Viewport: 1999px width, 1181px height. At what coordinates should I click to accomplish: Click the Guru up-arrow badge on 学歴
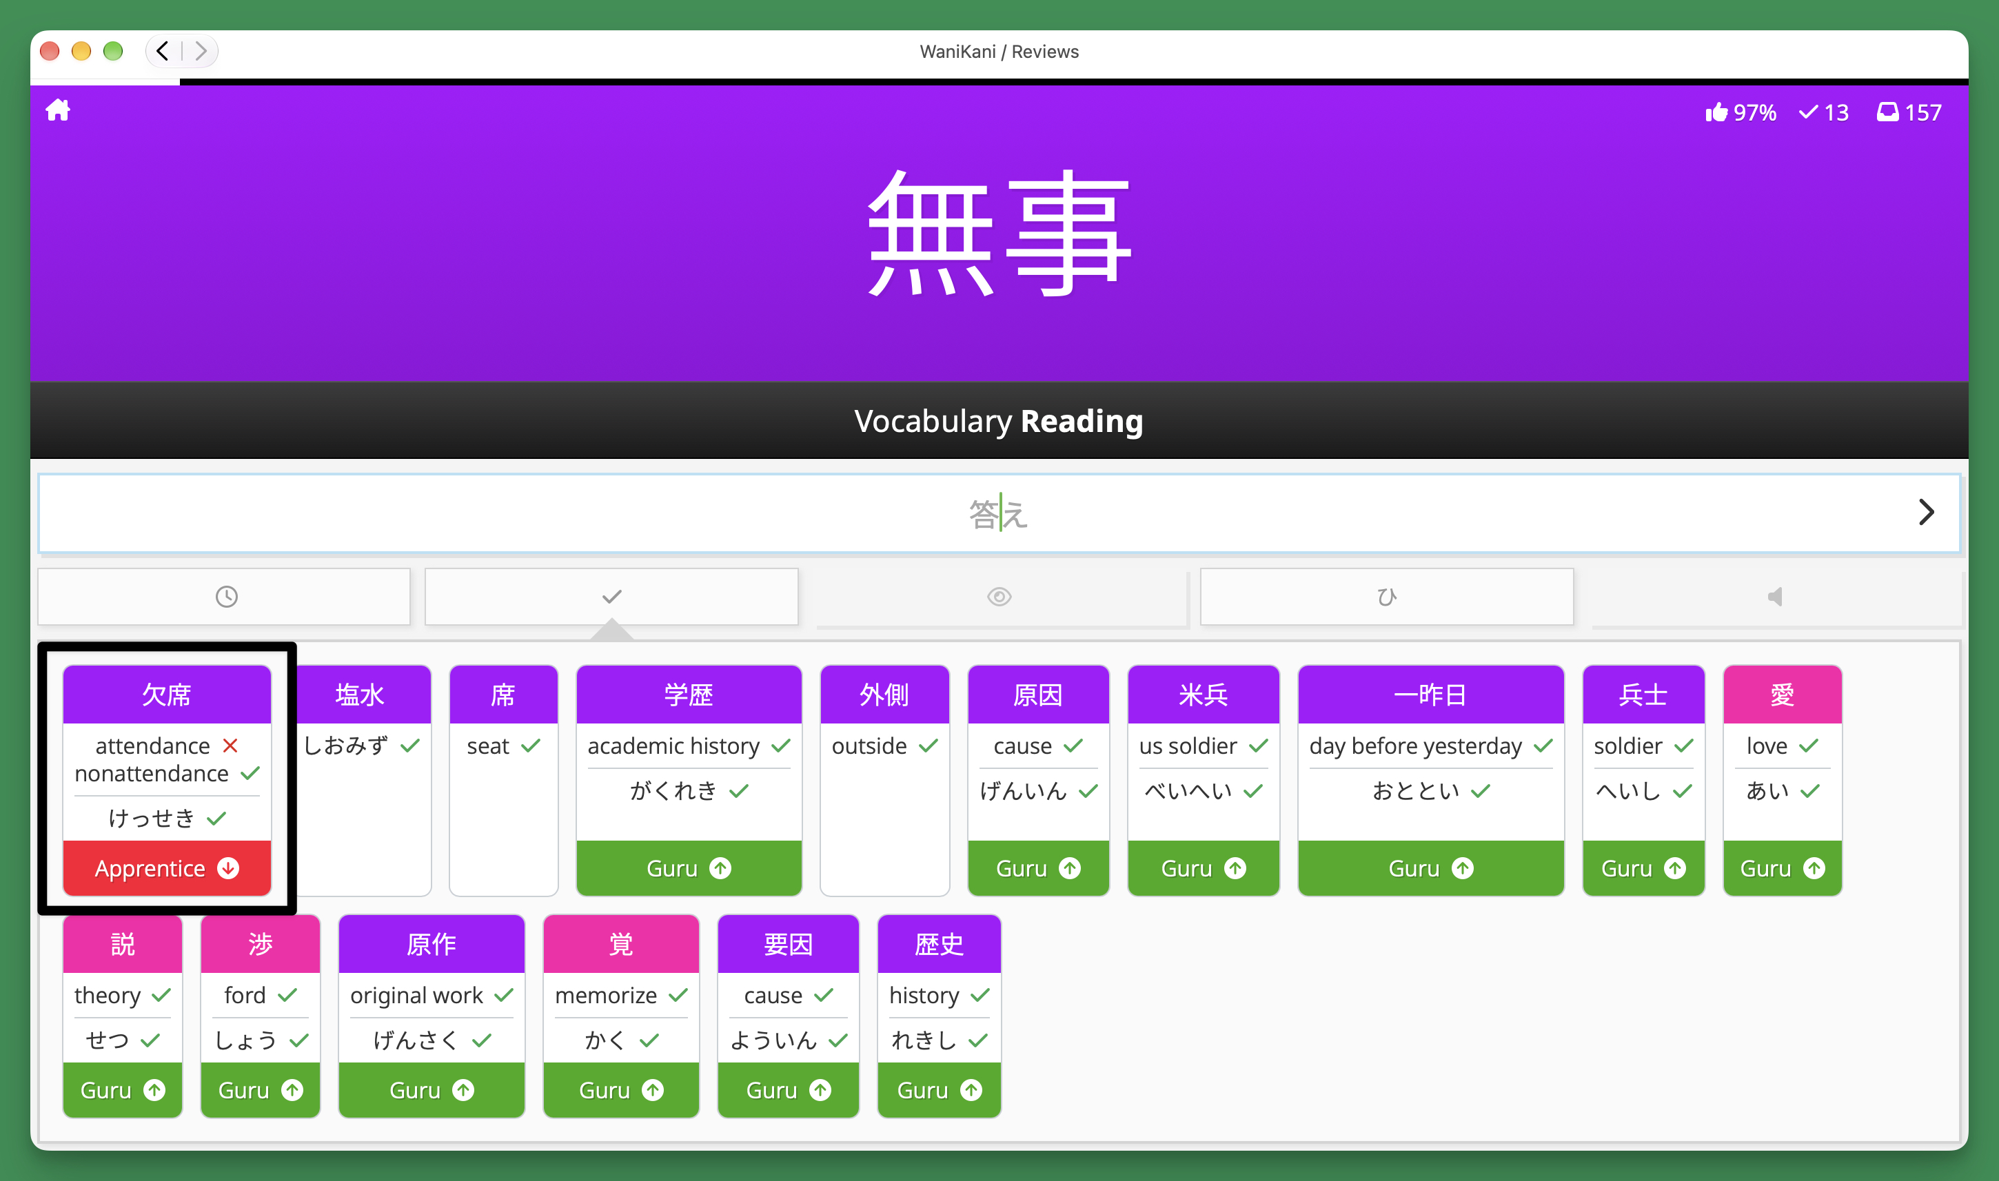[689, 868]
